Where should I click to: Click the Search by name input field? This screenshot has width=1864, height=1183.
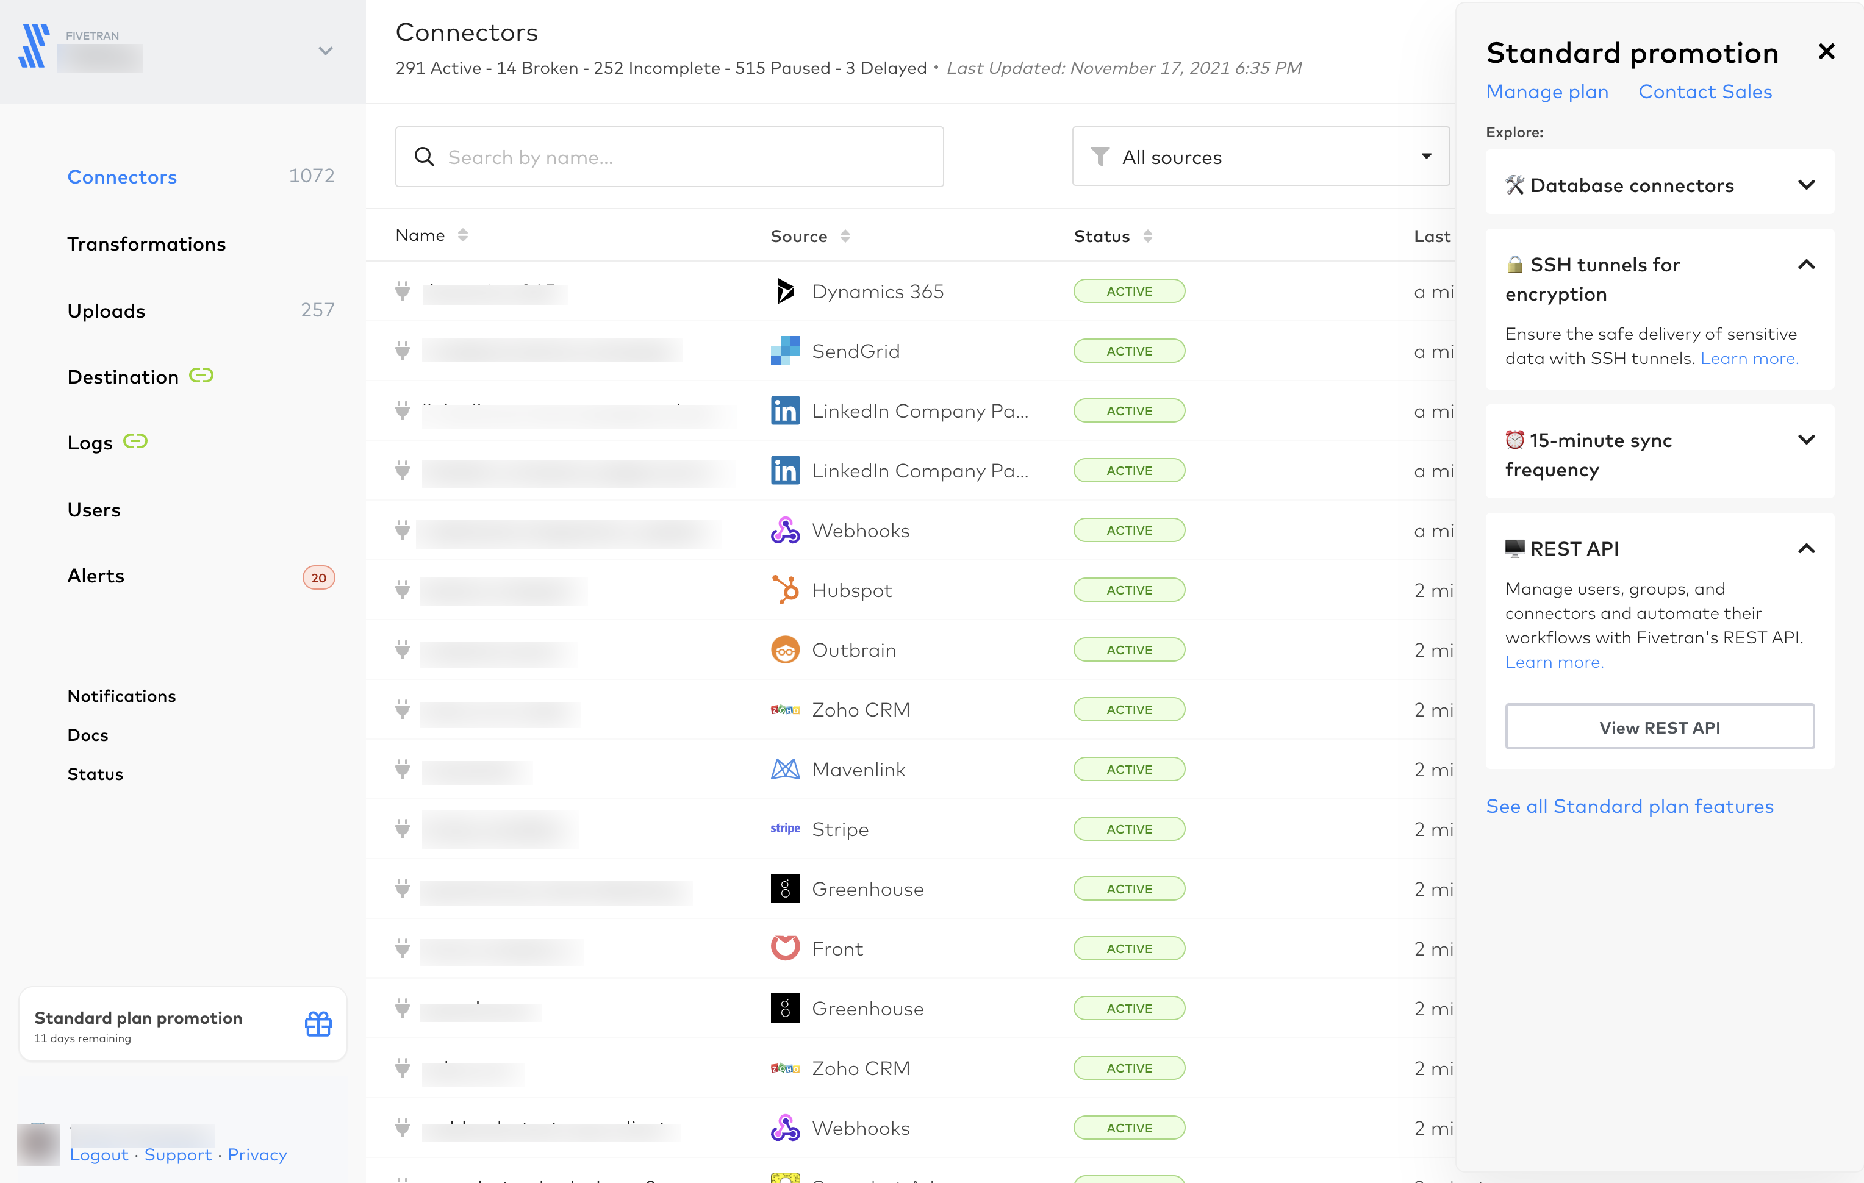(x=670, y=156)
